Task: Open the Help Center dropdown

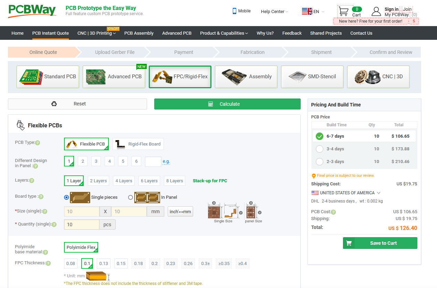Action: [274, 11]
